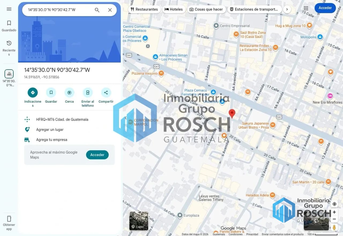Click Agregar un lugar
This screenshot has width=343, height=236.
pos(50,130)
